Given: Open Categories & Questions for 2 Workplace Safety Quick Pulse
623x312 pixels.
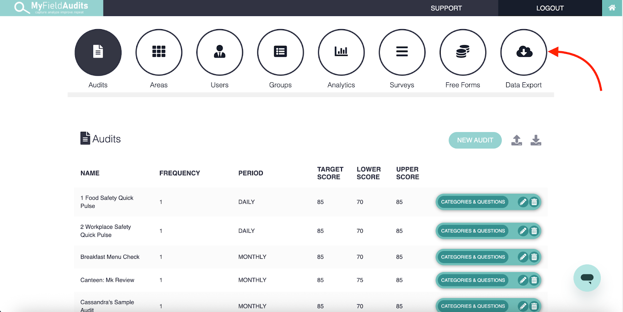Looking at the screenshot, I should (473, 231).
